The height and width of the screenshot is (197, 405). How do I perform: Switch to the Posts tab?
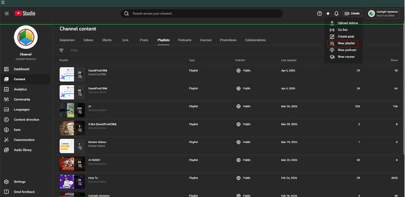pos(144,40)
